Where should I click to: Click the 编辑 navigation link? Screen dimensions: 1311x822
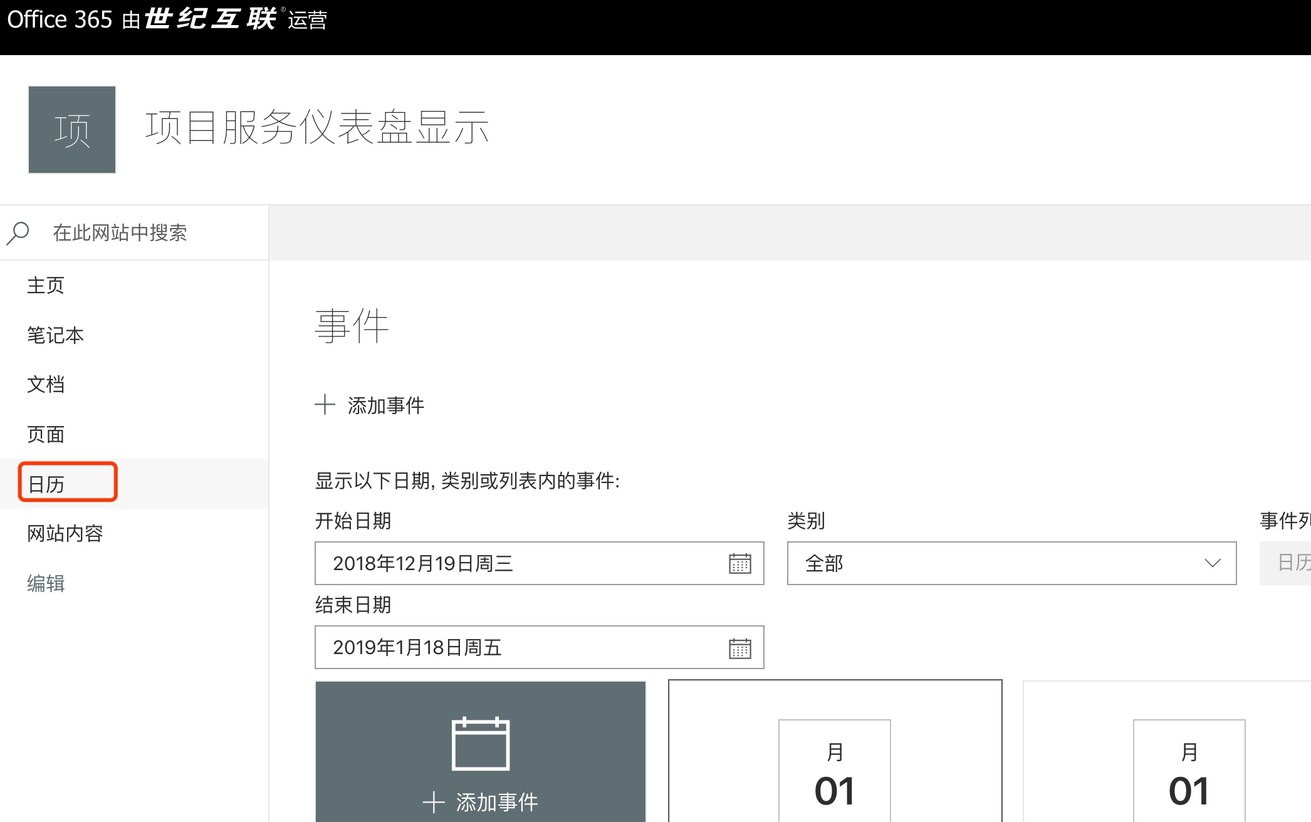pos(46,583)
